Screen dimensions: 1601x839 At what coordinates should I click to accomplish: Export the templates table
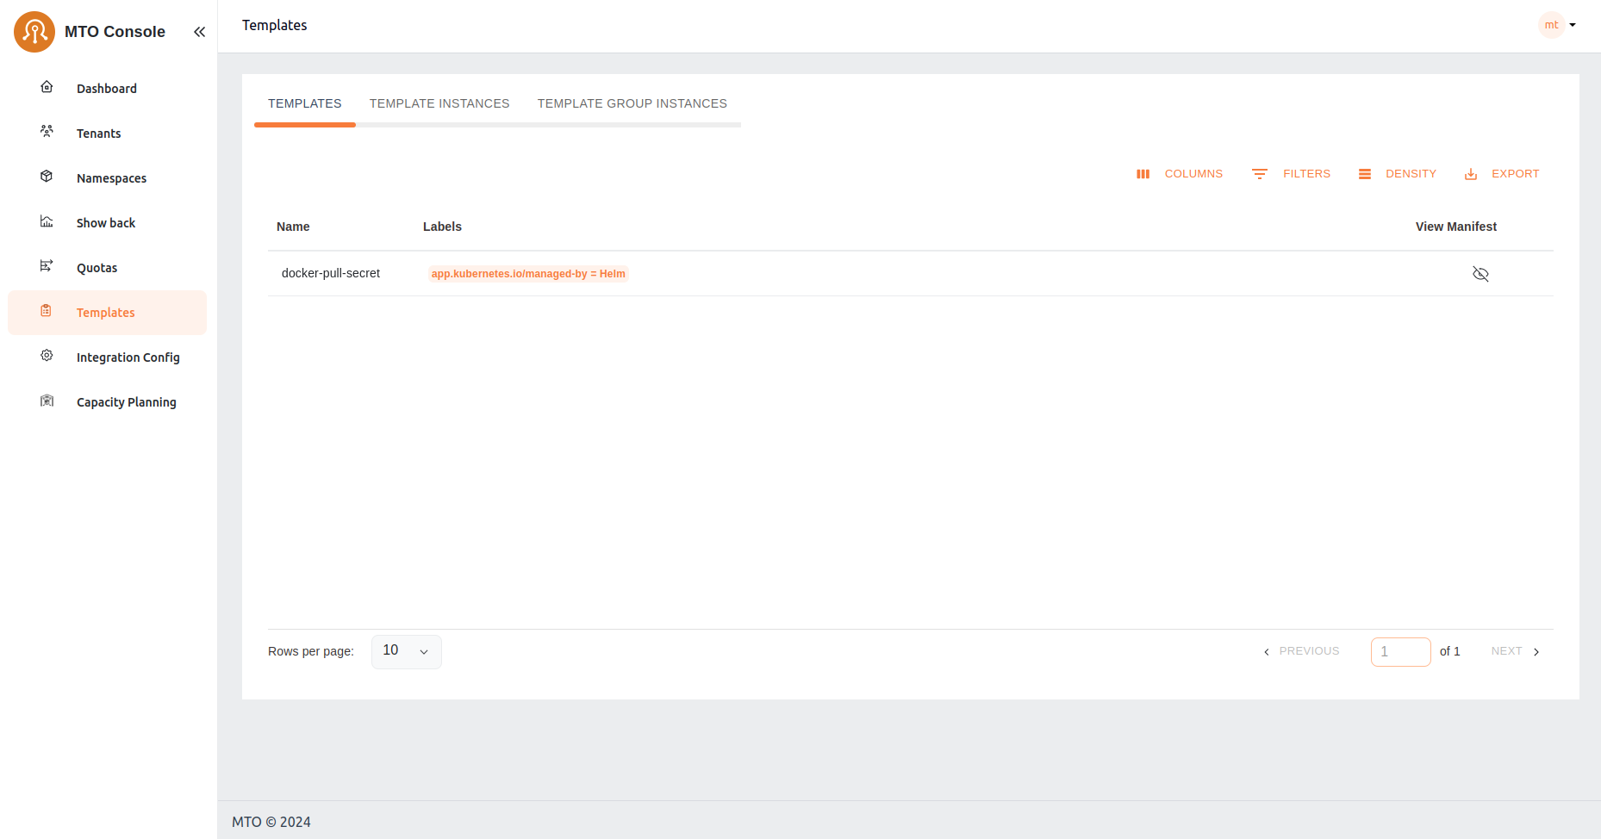click(x=1502, y=174)
